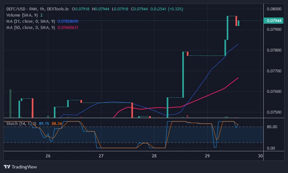Viewport: 288px width, 173px height.
Task: Select the MA 21 indicator legend
Action: (x=31, y=21)
